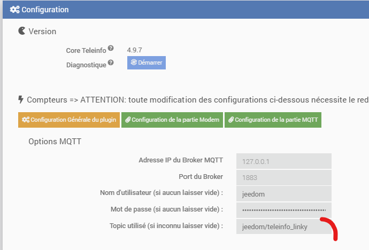This screenshot has height=250, width=369.
Task: Focus the Topic utilisé field
Action: tap(284, 226)
